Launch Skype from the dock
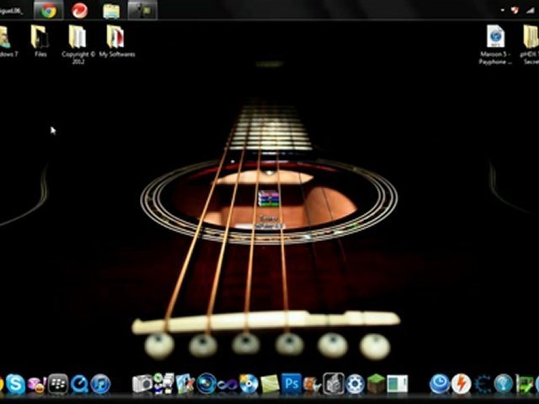This screenshot has width=539, height=404. point(16,384)
